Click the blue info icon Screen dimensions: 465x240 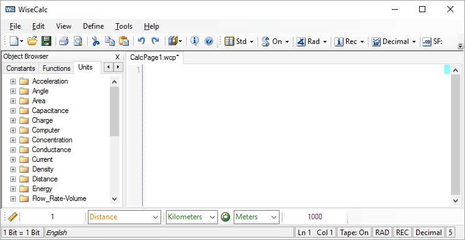pyautogui.click(x=195, y=42)
